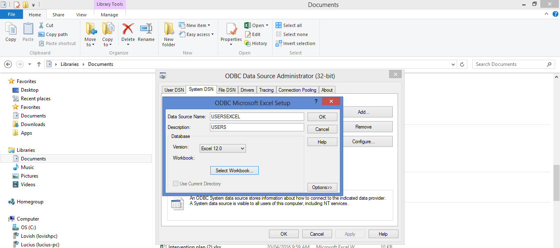
Task: Create a New folder from ribbon
Action: pos(168,34)
